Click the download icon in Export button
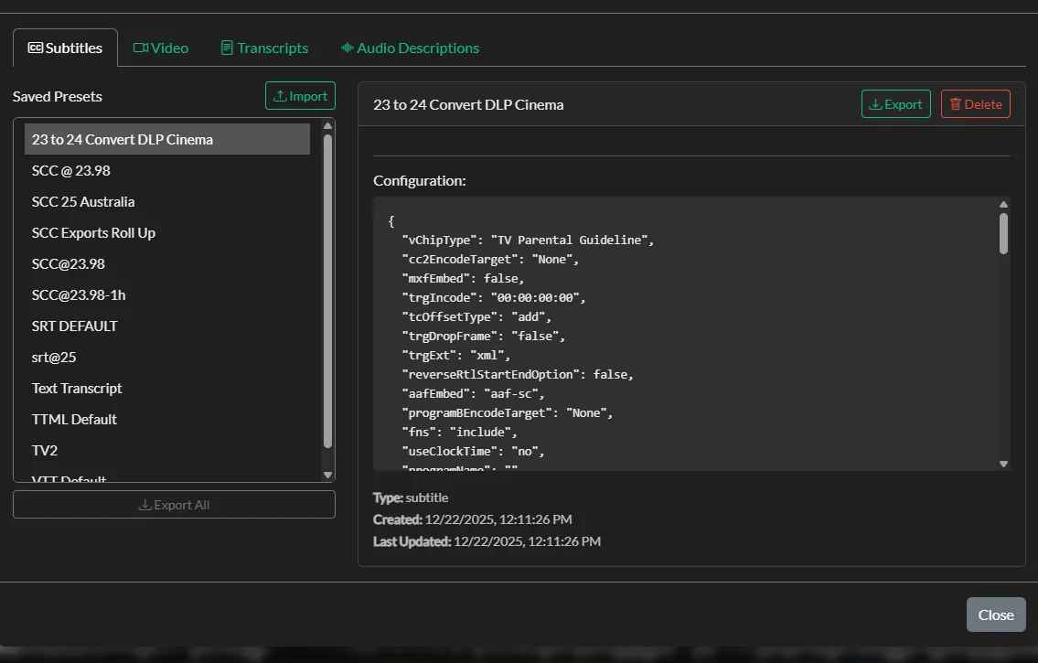Viewport: 1038px width, 663px height. point(875,104)
